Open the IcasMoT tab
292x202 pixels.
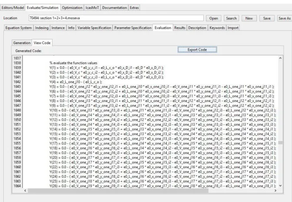click(x=92, y=8)
